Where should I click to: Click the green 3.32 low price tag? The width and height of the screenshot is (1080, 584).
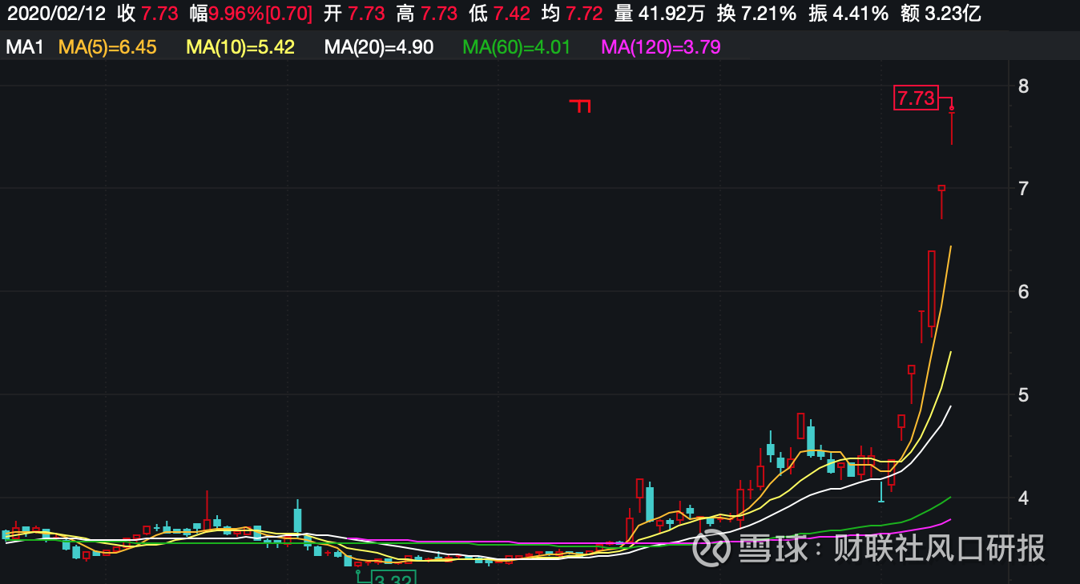[x=393, y=578]
